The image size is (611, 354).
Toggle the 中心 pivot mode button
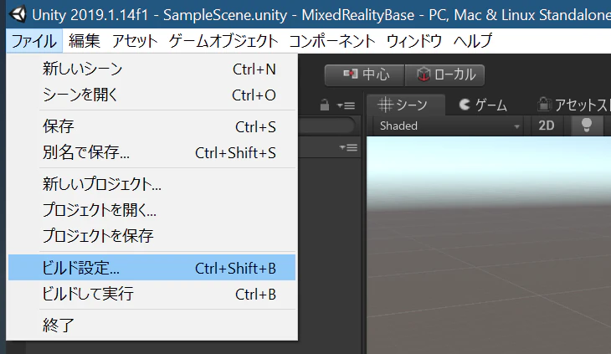tap(365, 74)
